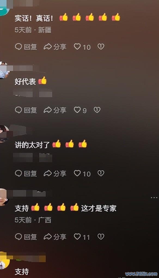Open three-dot menu beside "这才是专家" comment
159x278 pixels.
[154, 197]
